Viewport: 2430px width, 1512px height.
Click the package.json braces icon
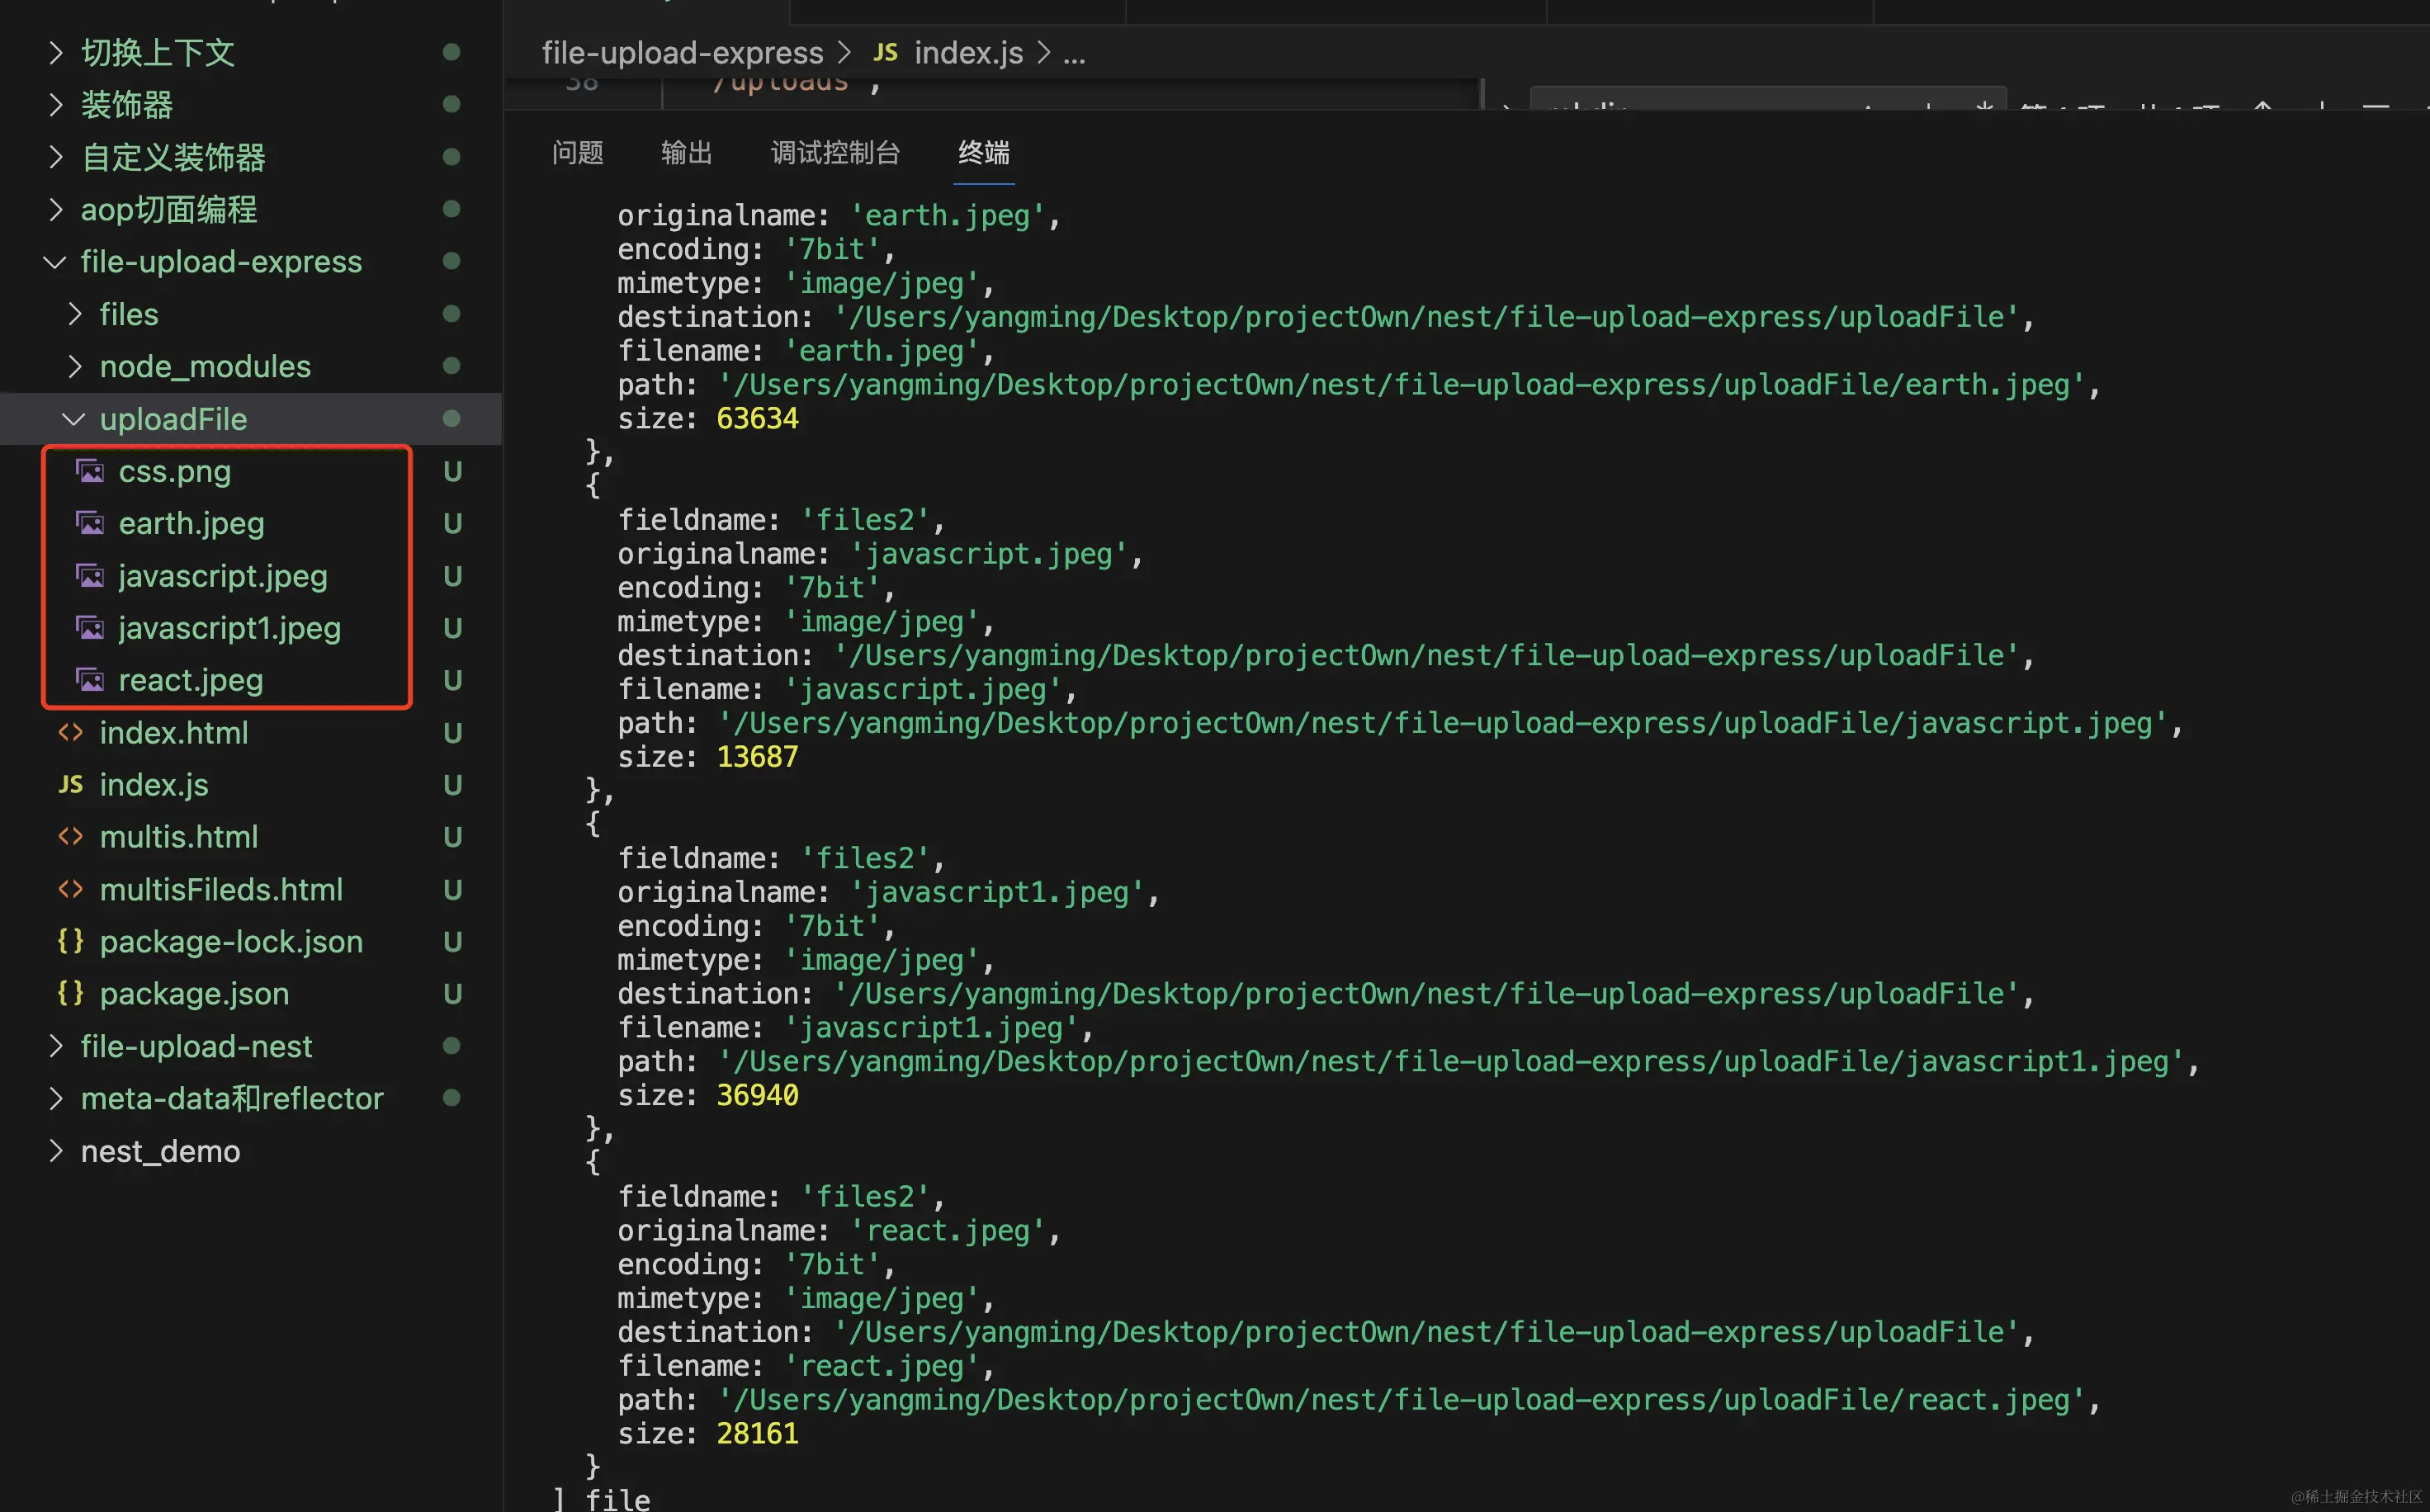[x=70, y=993]
